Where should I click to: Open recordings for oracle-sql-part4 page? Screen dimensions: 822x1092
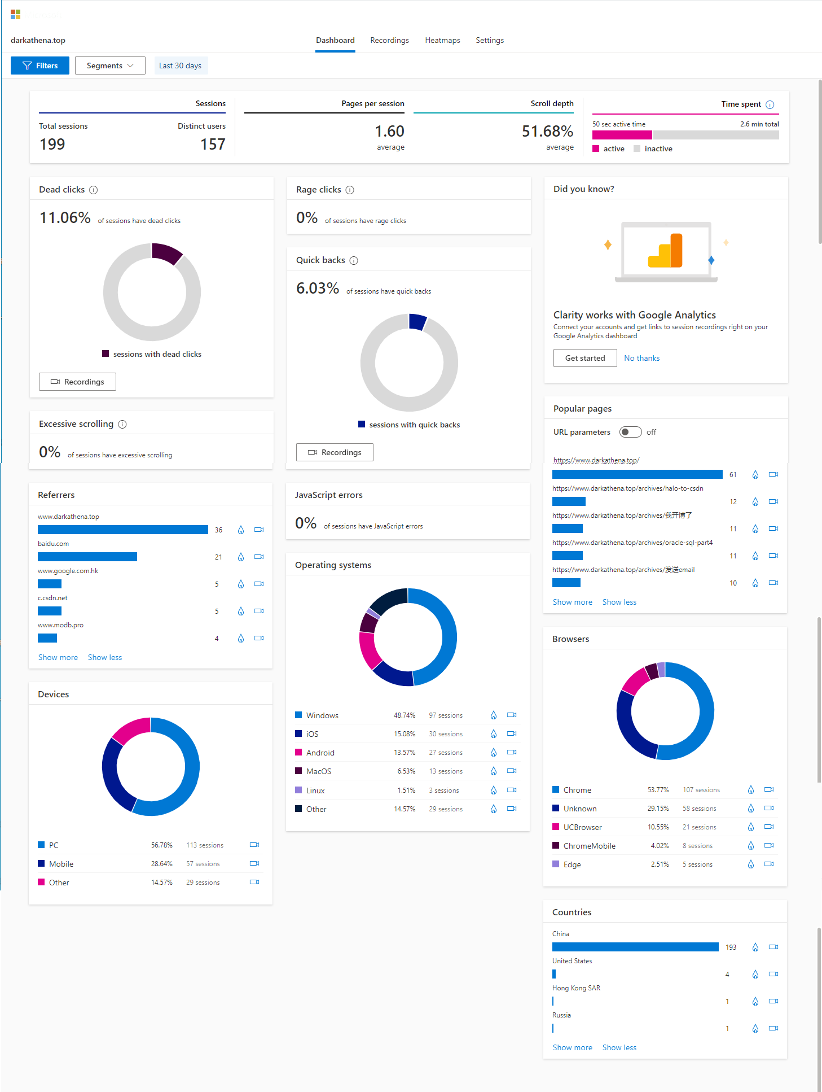pyautogui.click(x=773, y=556)
